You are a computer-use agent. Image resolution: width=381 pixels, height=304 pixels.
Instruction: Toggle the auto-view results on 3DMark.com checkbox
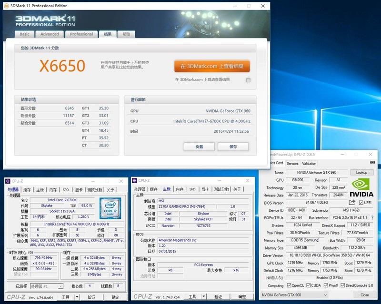[248, 80]
